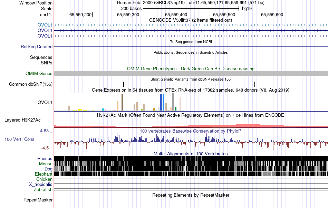Screen dimensions: 328x208
Task: Click the Layered H3K27Ac track label
Action: pos(22,120)
